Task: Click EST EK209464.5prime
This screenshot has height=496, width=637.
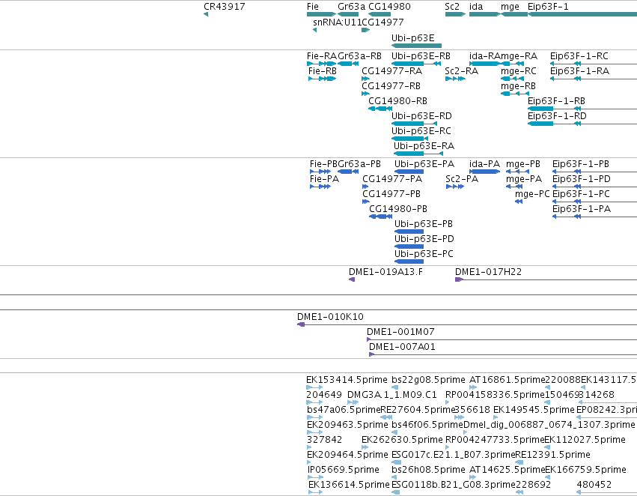Action: (x=308, y=463)
